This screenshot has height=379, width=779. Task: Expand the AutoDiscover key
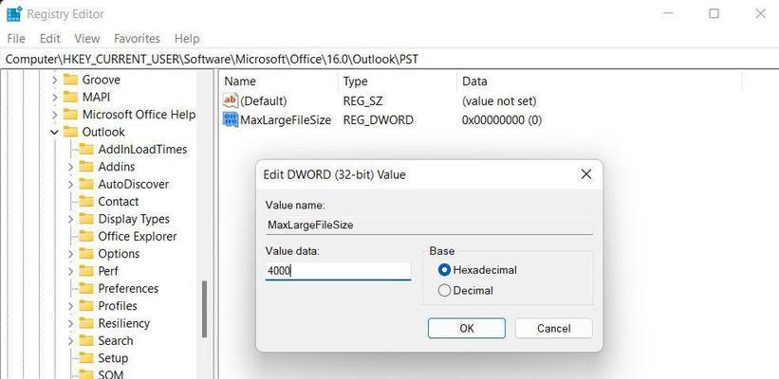click(x=70, y=185)
